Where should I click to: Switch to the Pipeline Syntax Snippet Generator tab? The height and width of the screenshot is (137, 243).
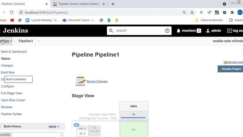click(79, 4)
